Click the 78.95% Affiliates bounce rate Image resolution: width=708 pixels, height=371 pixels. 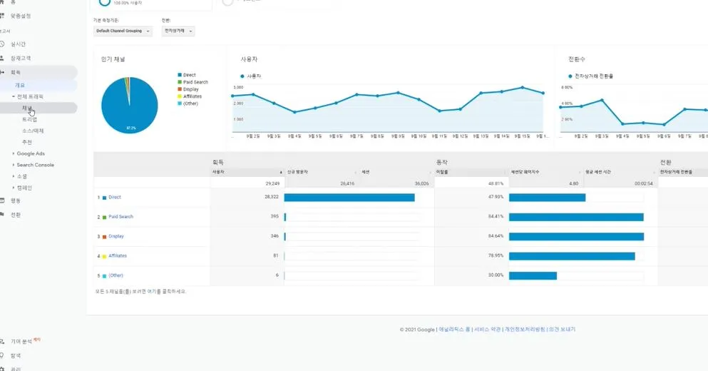click(x=496, y=255)
